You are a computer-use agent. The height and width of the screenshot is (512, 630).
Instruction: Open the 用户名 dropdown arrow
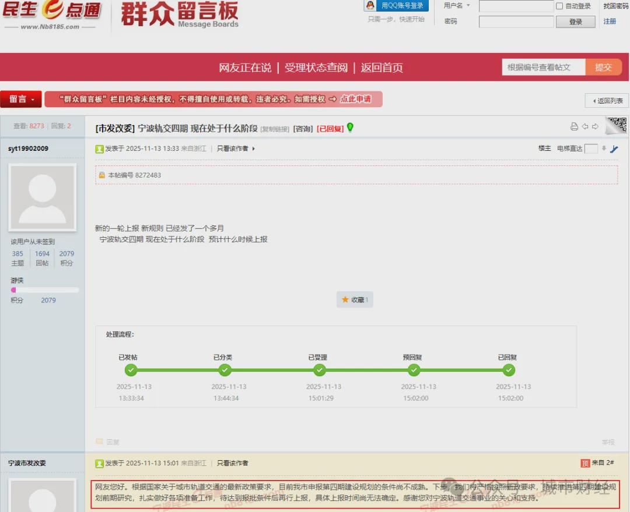click(x=468, y=6)
